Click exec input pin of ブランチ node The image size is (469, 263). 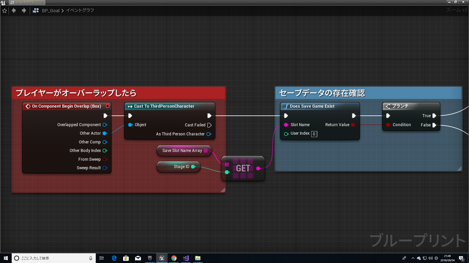click(x=388, y=116)
